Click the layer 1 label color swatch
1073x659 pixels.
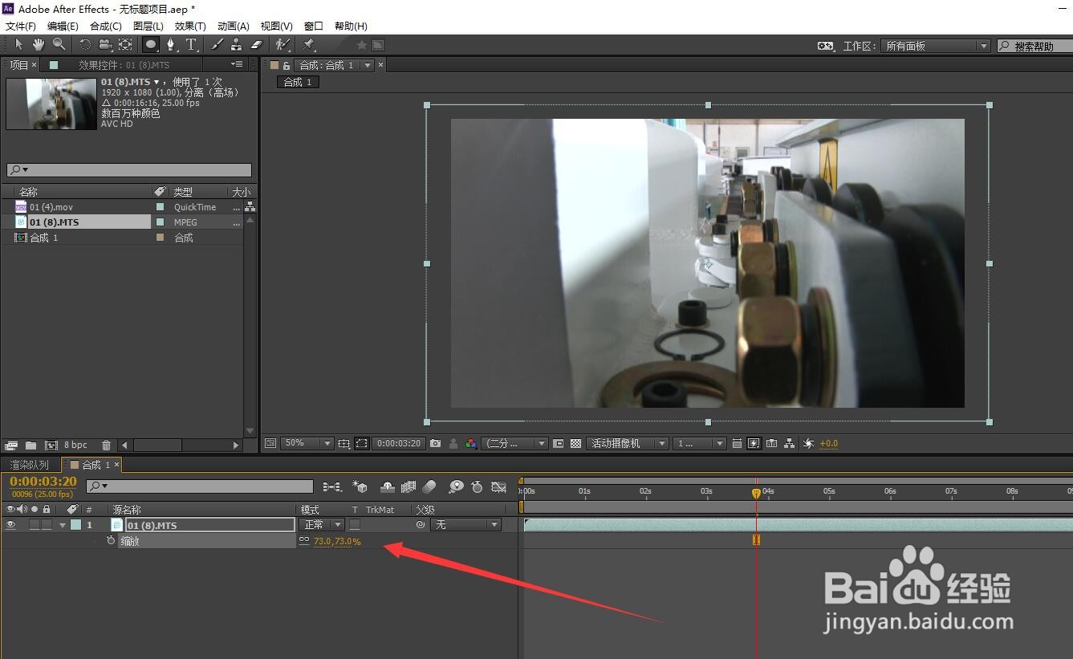pos(75,525)
